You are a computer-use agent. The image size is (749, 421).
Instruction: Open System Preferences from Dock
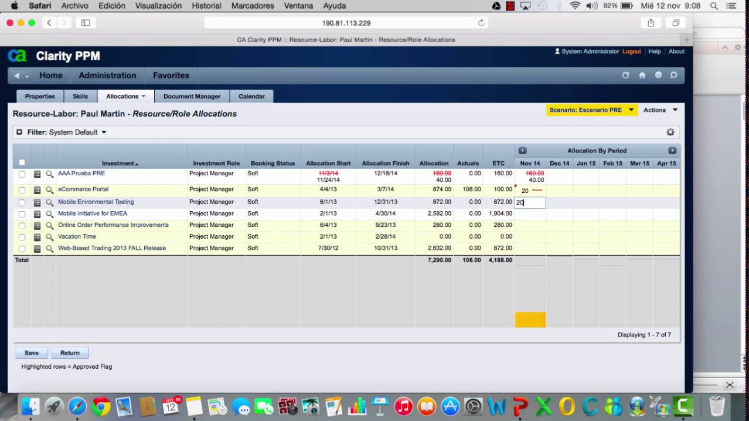tap(473, 406)
